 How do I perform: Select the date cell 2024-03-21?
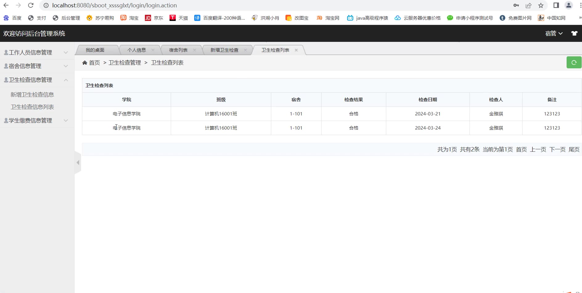(428, 114)
